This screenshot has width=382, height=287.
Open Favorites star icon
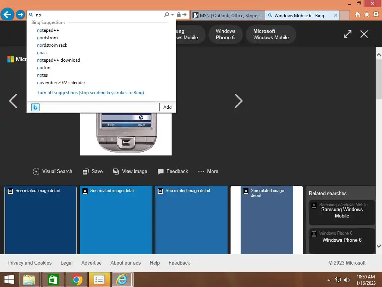[367, 15]
